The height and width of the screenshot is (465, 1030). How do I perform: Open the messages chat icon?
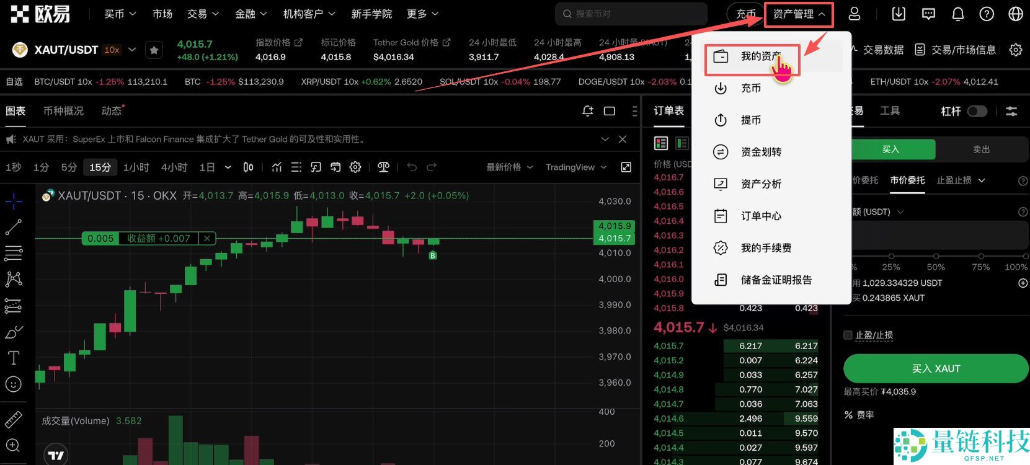click(x=928, y=14)
